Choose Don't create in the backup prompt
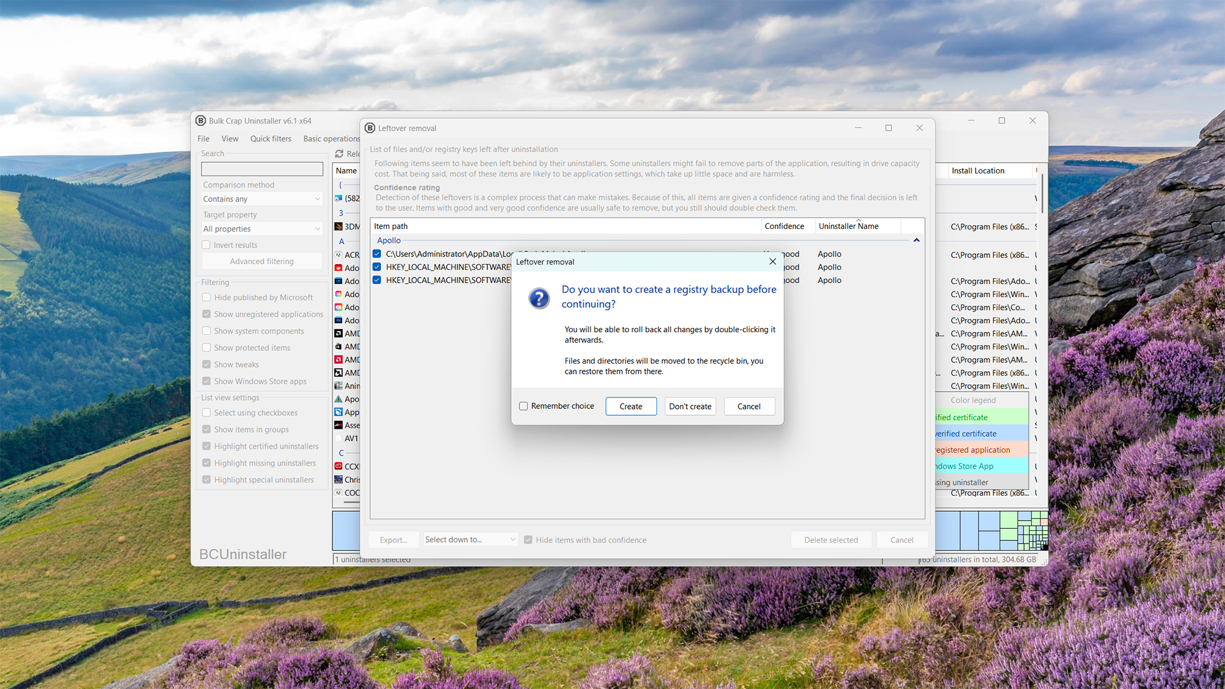Screen dimensions: 1225x689 click(x=690, y=406)
